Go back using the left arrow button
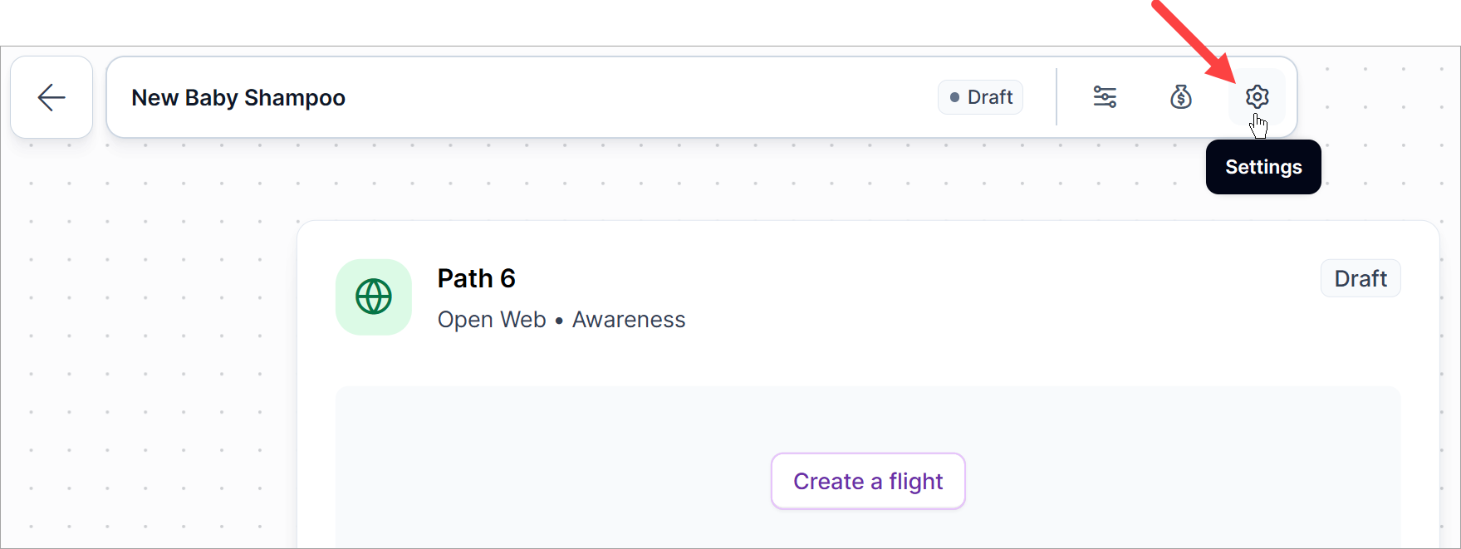The width and height of the screenshot is (1461, 549). coord(51,97)
